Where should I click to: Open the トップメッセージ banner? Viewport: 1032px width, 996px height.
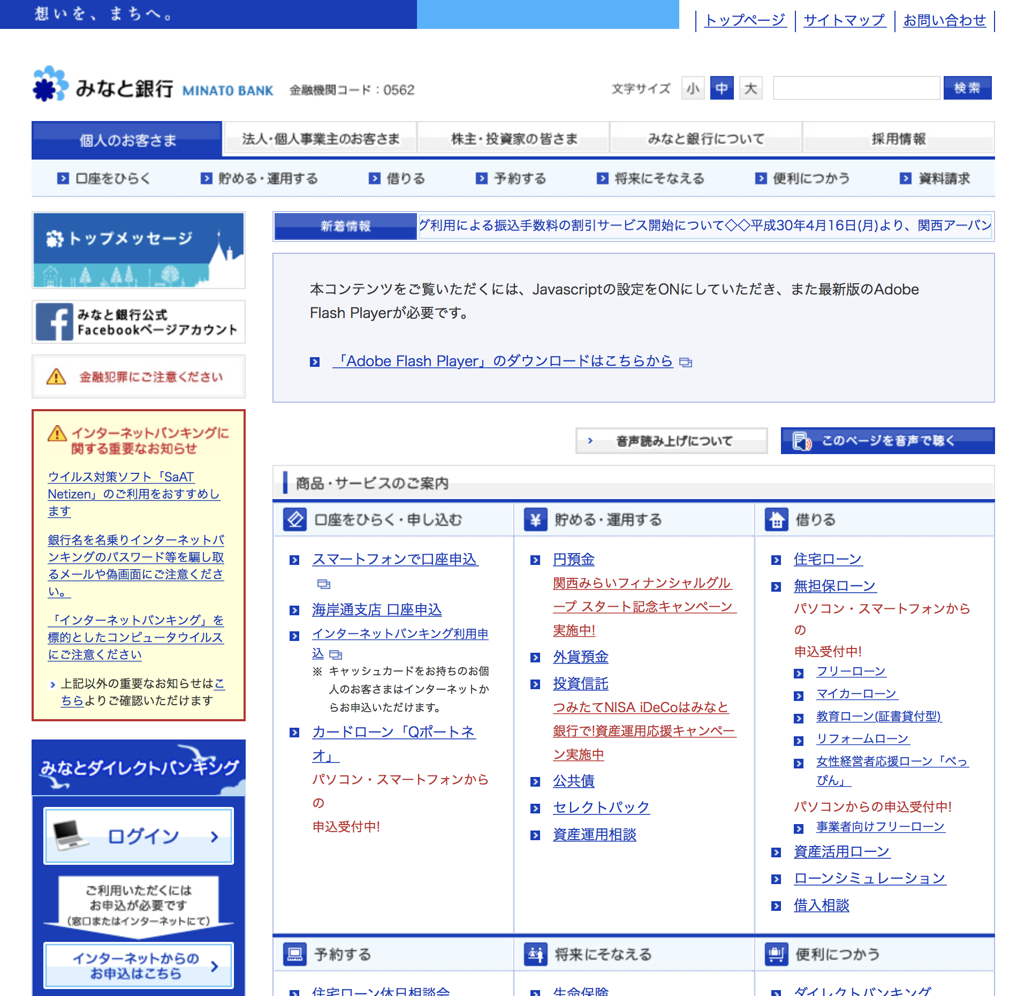[x=139, y=250]
